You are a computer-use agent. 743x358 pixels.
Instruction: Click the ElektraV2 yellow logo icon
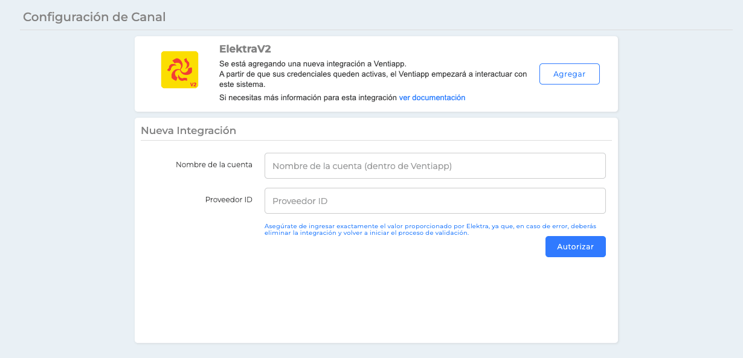(x=179, y=69)
